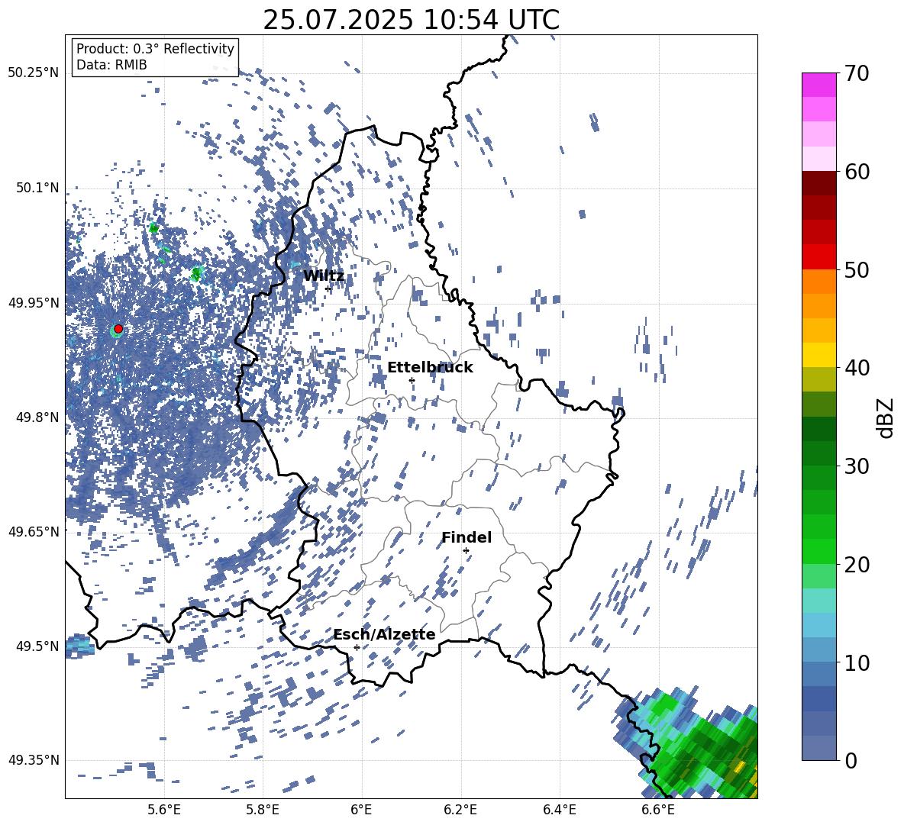This screenshot has height=825, width=904.
Task: Click the colorbar tick value 10
Action: [x=857, y=662]
